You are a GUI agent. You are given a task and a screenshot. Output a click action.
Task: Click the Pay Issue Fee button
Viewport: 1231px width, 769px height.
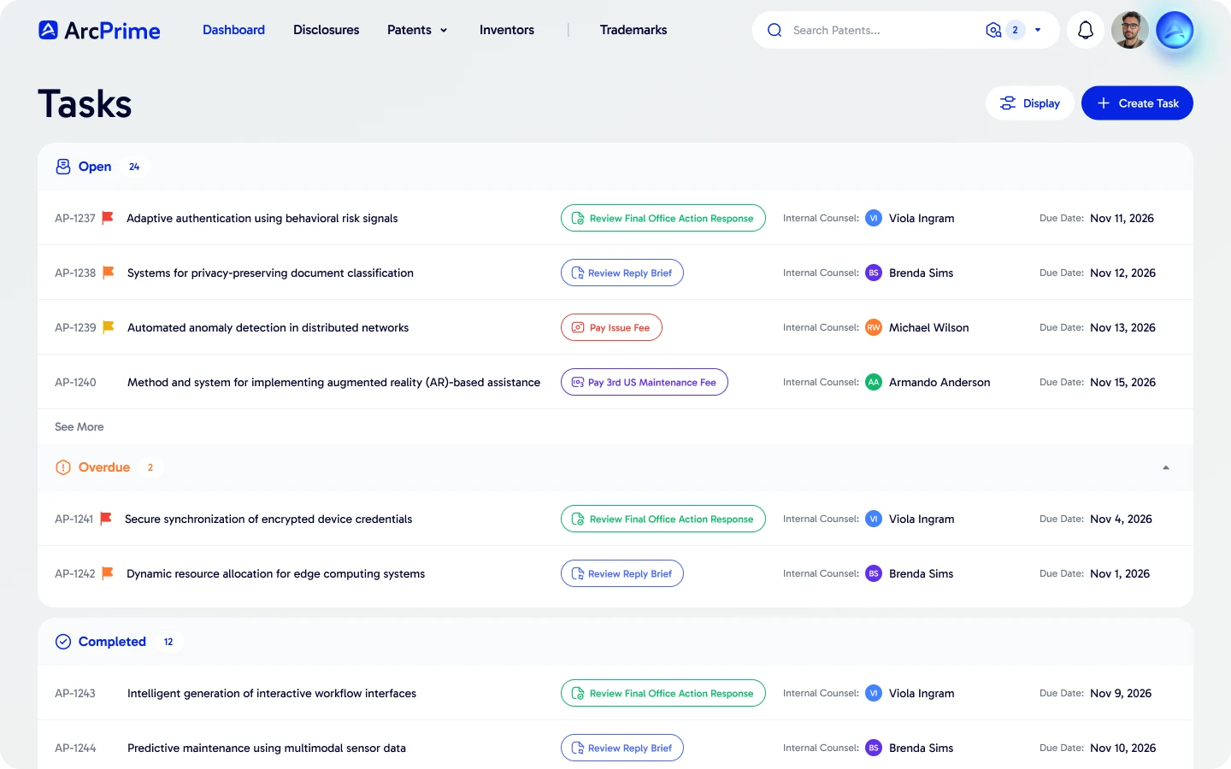click(611, 327)
